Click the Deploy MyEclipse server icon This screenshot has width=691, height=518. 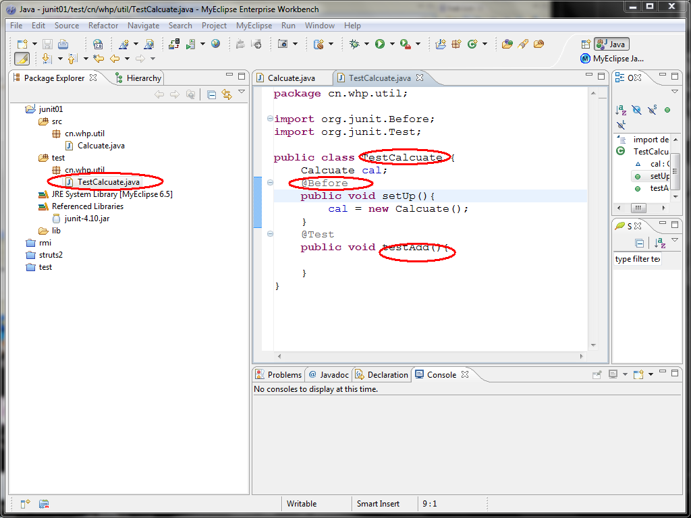pos(175,44)
